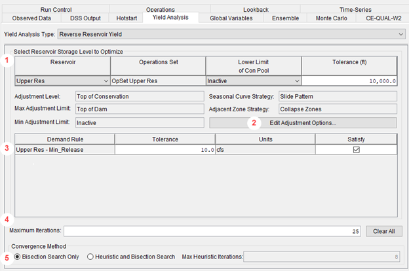The image size is (409, 271).
Task: Toggle the Satisfy checkbox for Min_Release
Action: (356, 149)
